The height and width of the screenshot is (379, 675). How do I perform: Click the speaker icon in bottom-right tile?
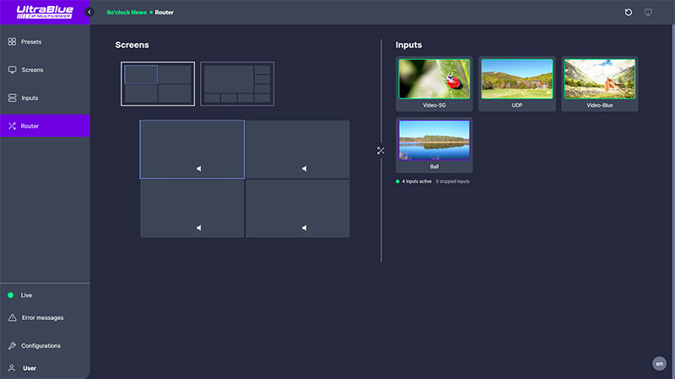(x=304, y=227)
